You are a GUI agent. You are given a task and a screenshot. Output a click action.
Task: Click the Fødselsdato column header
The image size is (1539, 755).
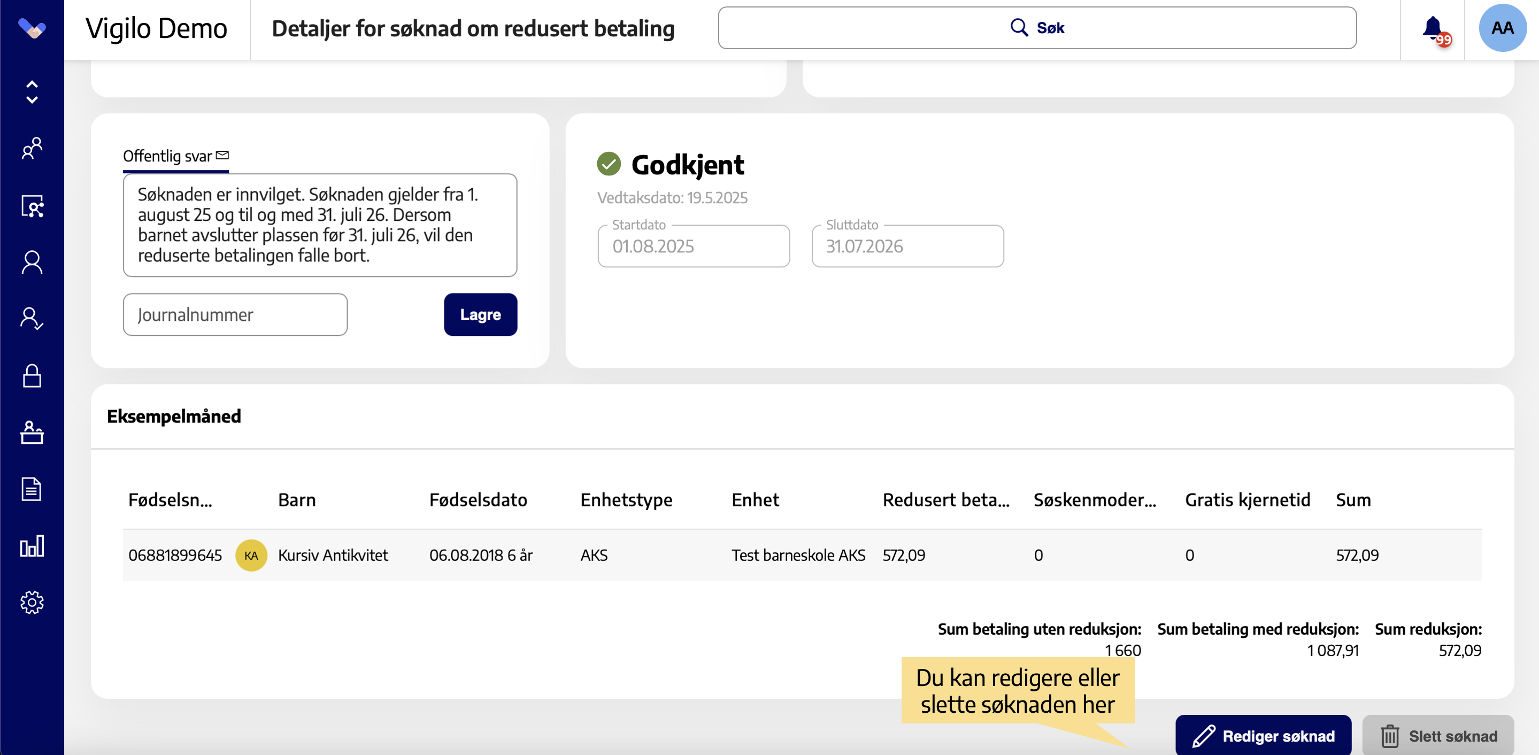tap(478, 500)
